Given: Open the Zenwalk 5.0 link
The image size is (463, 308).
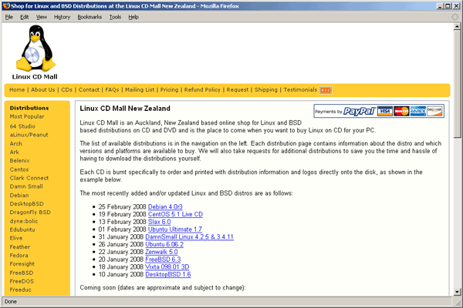Looking at the screenshot, I should pos(161,252).
